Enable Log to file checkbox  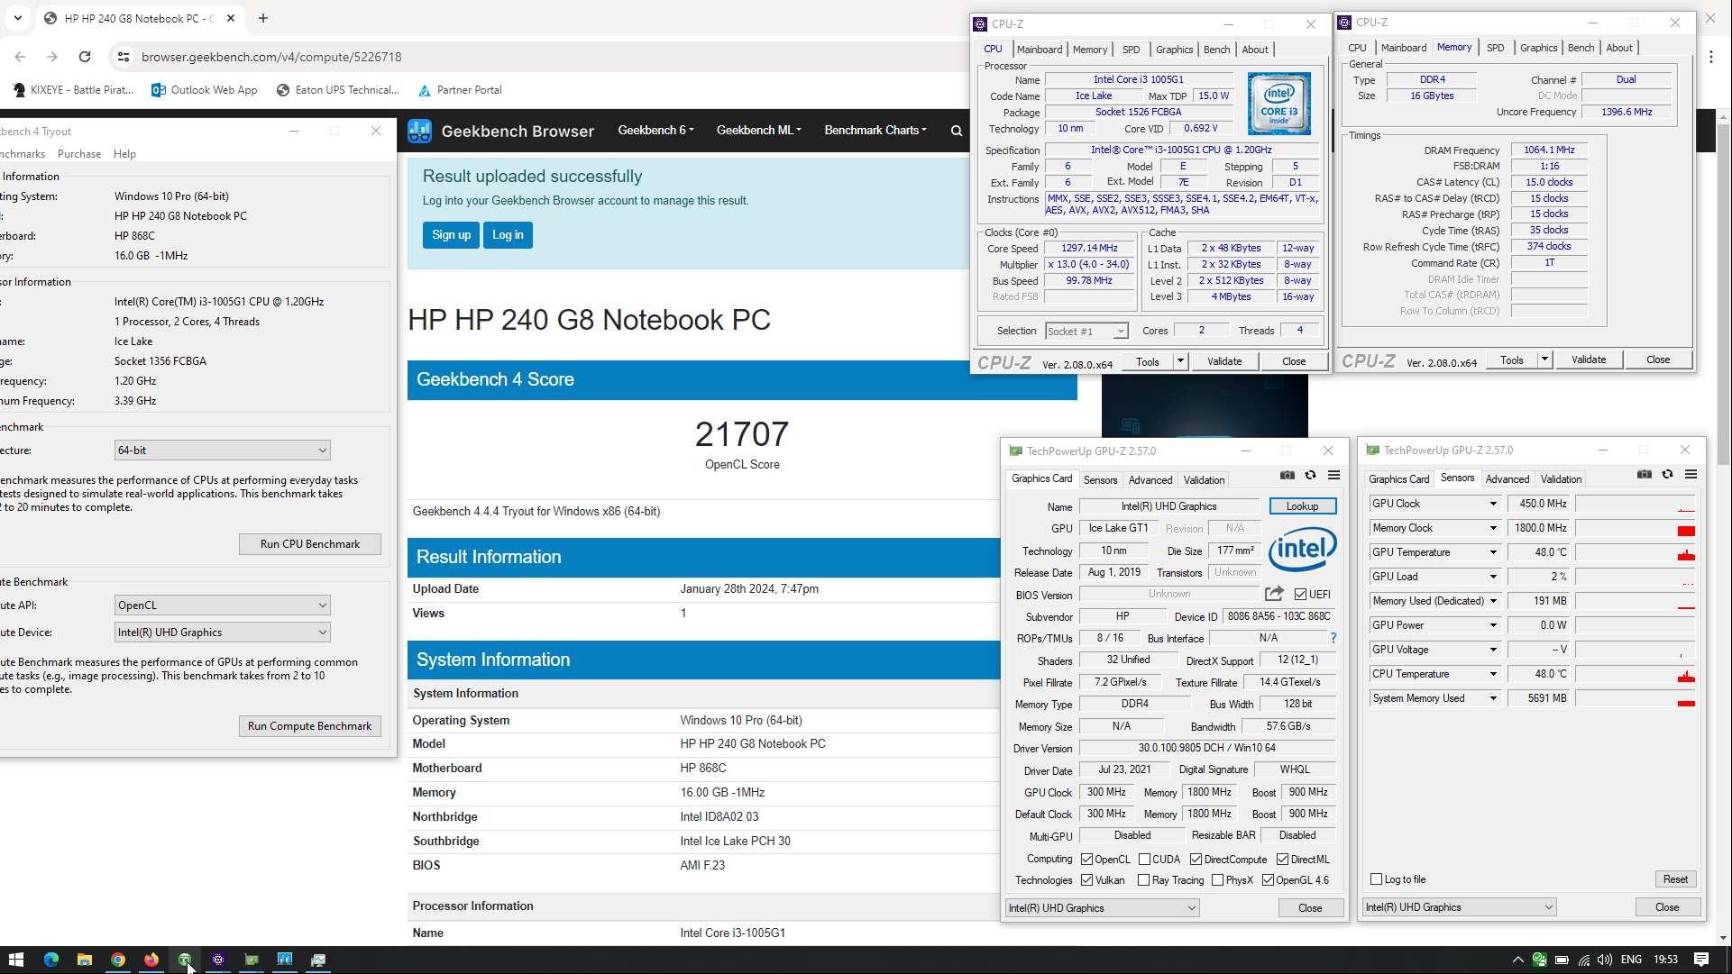(1376, 879)
